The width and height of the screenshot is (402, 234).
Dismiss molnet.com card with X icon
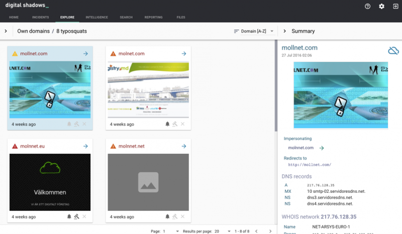pos(182,124)
